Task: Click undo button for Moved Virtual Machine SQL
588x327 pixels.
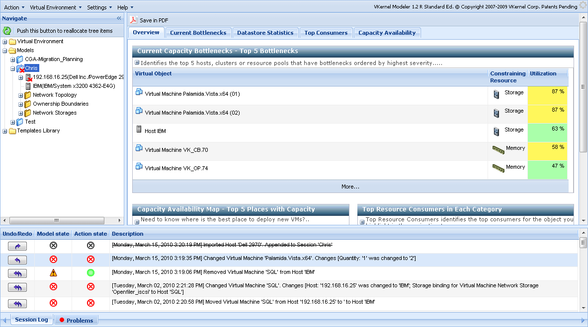Action: (x=17, y=304)
